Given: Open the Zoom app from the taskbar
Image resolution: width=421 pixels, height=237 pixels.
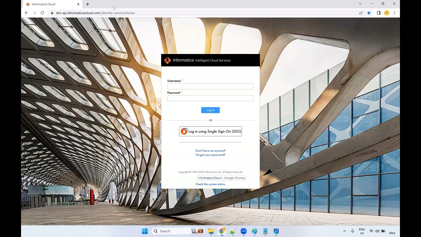Looking at the screenshot, I should [x=243, y=231].
